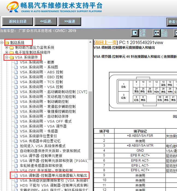Image resolution: width=177 pixels, height=191 pixels.
Task: Click page icon for VSA 系统说明 - EBD 控制
Action: [x=16, y=77]
